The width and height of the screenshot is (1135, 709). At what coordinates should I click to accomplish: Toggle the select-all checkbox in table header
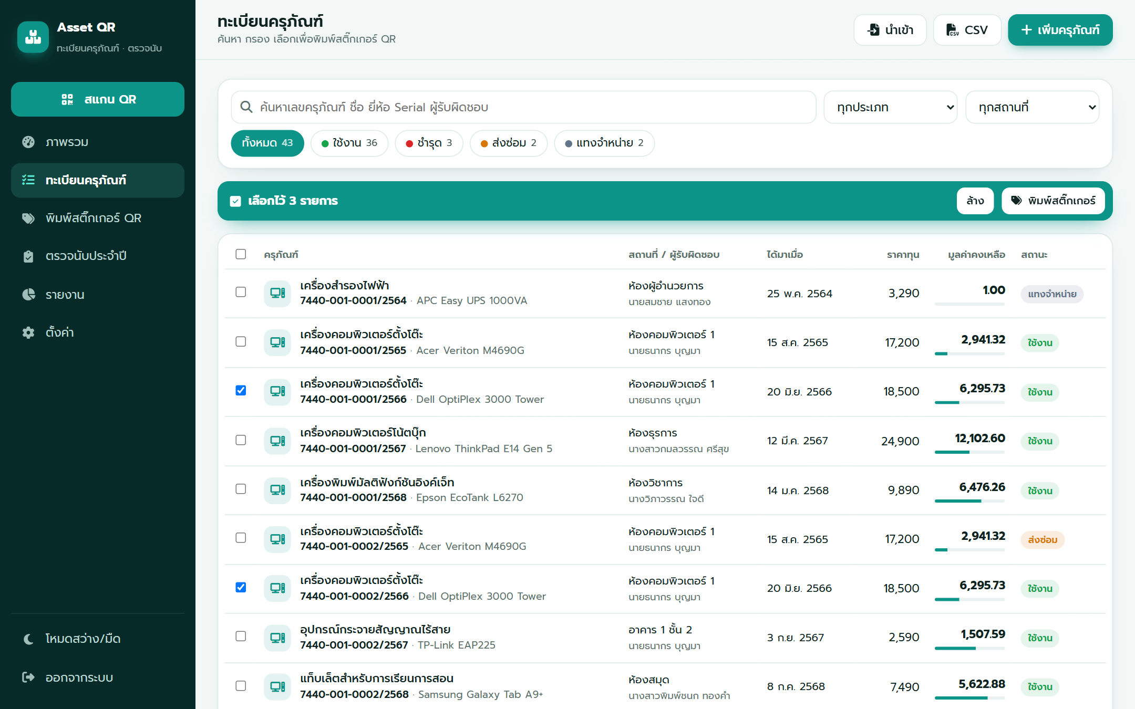click(x=241, y=254)
